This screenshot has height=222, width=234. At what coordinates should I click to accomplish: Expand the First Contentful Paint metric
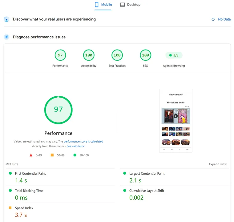pos(60,177)
